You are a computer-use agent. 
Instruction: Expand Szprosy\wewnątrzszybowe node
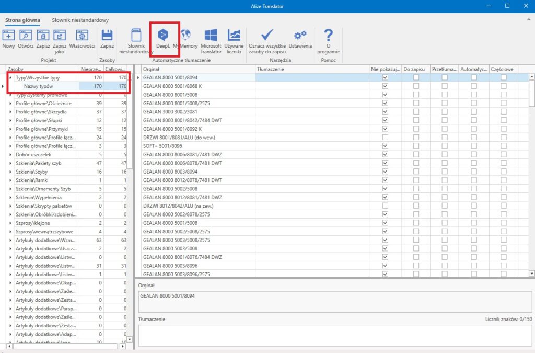pos(10,232)
